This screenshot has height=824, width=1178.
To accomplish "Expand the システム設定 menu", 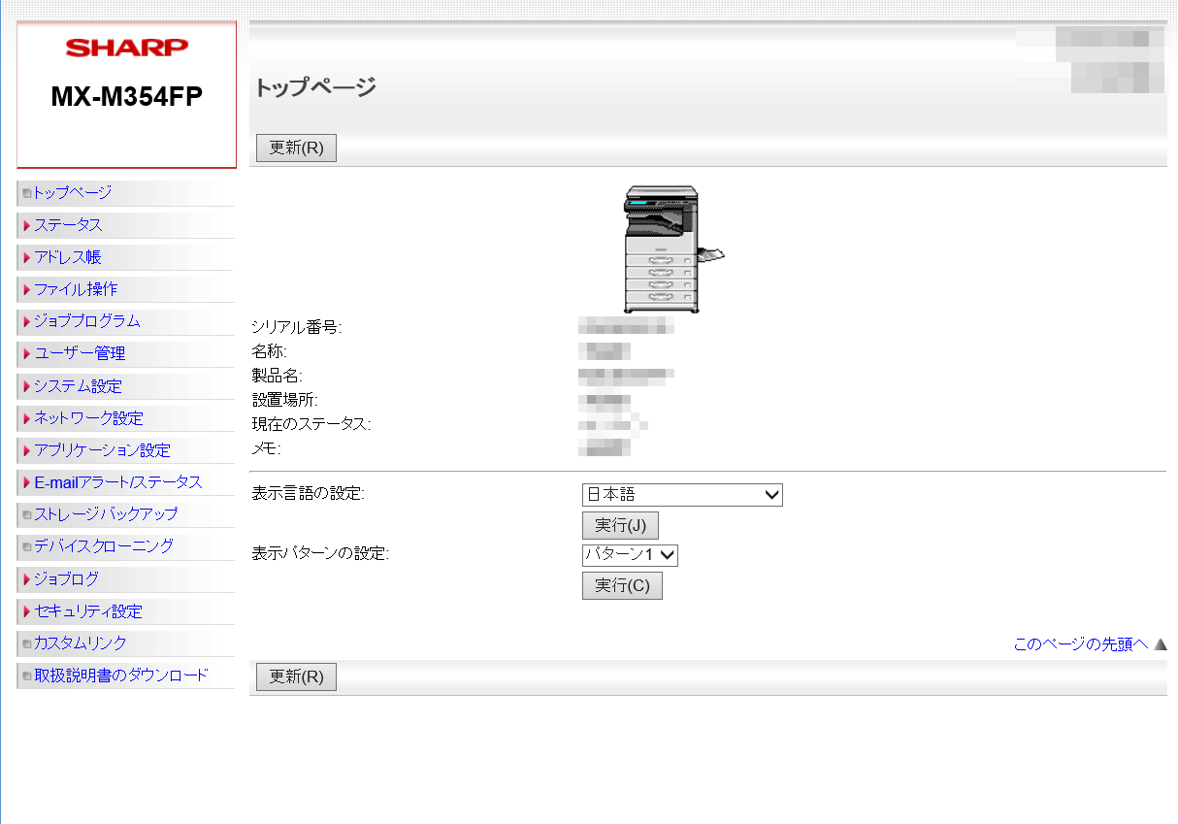I will tap(78, 386).
